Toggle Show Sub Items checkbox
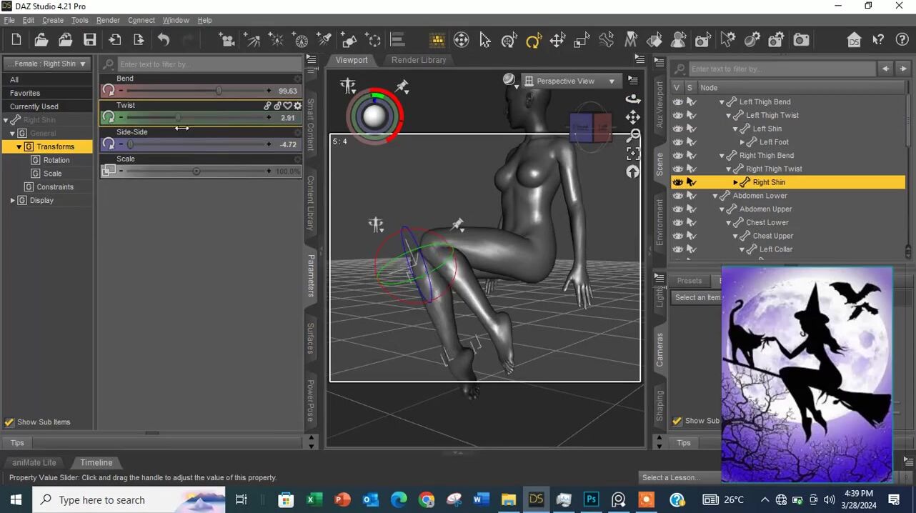This screenshot has width=916, height=513. (10, 422)
